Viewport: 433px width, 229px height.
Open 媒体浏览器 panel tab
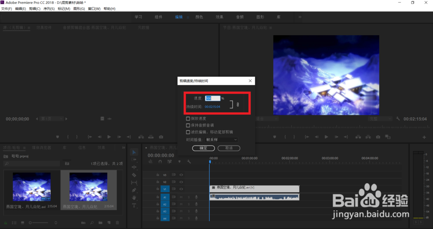click(x=42, y=148)
